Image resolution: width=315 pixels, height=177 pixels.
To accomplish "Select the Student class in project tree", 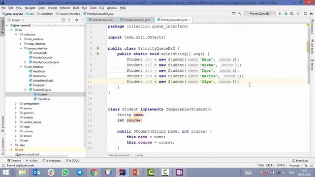I will (42, 94).
